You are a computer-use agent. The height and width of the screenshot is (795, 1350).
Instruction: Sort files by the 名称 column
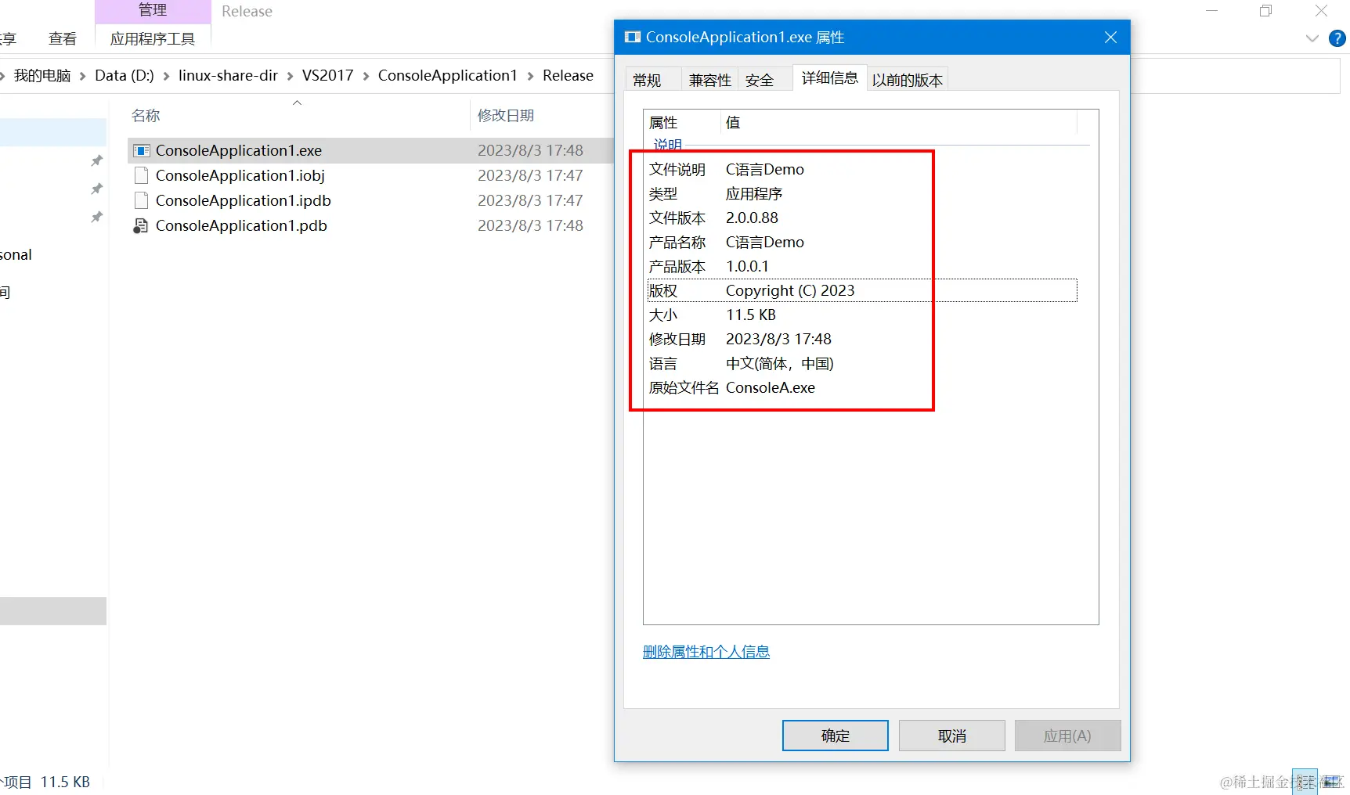(x=146, y=116)
